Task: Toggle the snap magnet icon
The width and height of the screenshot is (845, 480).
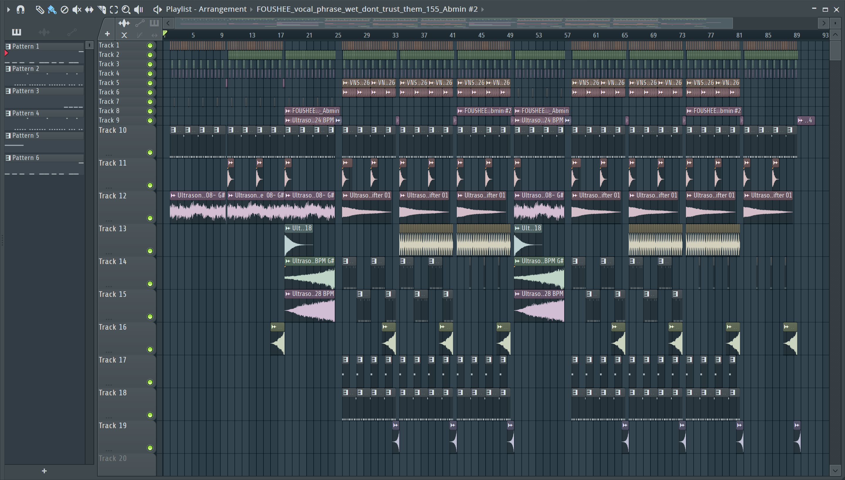Action: [x=21, y=10]
